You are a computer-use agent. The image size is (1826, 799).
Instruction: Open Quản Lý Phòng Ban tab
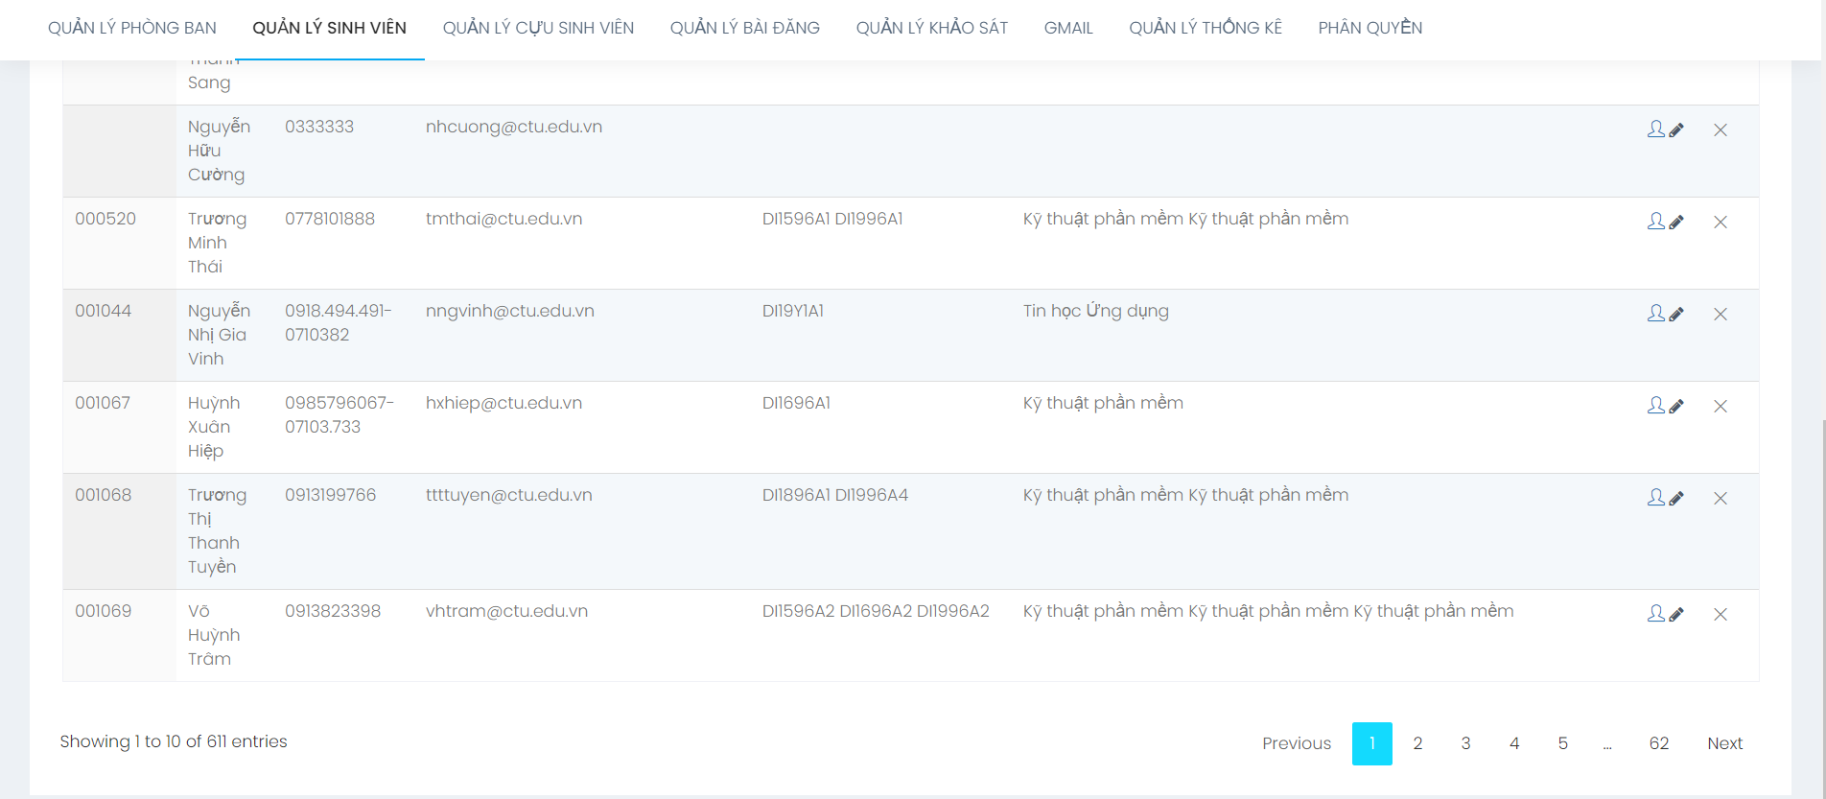coord(132,28)
